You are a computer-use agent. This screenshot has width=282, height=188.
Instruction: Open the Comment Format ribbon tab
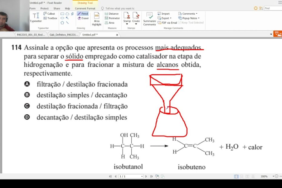coord(85,8)
